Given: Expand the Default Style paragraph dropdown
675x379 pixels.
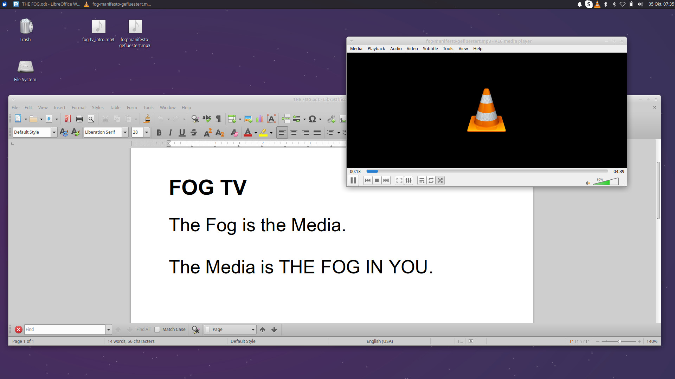Looking at the screenshot, I should (54, 132).
